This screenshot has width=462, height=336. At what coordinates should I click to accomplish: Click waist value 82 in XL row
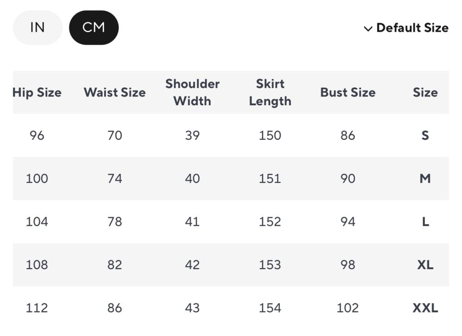tap(115, 265)
